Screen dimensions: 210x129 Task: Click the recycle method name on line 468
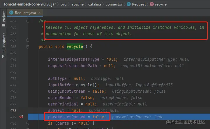click(x=75, y=46)
